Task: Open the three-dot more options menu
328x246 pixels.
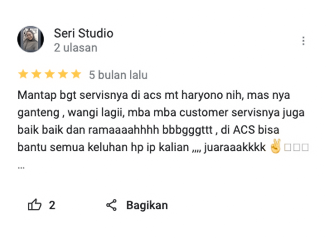Action: tap(303, 41)
